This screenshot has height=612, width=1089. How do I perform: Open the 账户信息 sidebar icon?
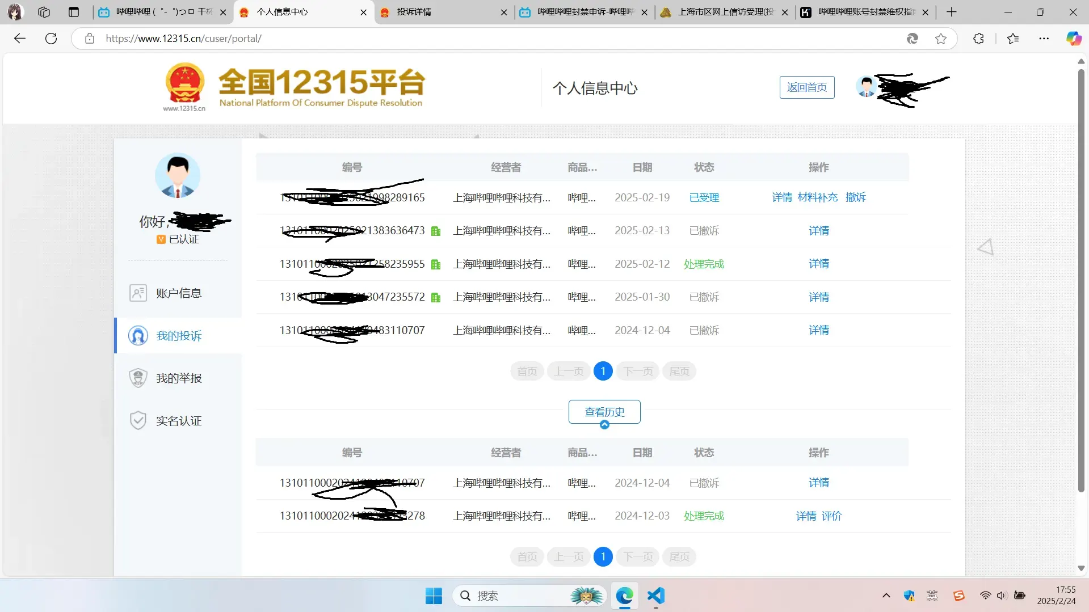coord(138,293)
